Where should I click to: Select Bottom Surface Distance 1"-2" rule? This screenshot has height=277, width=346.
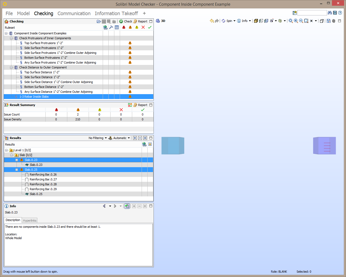click(x=44, y=87)
